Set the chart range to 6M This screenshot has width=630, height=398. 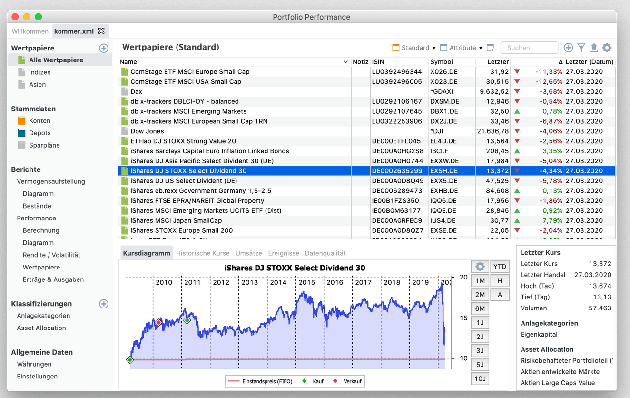pyautogui.click(x=480, y=308)
